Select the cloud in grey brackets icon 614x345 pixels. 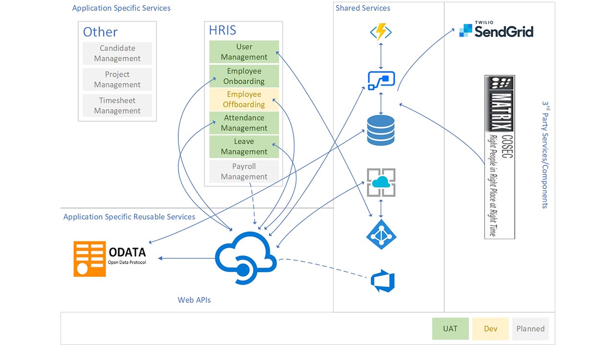click(381, 183)
